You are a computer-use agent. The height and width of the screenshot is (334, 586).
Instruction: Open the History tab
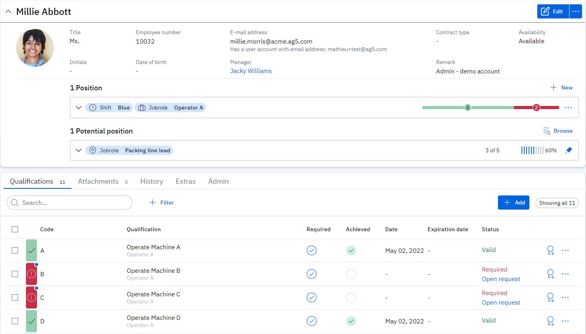click(x=151, y=181)
